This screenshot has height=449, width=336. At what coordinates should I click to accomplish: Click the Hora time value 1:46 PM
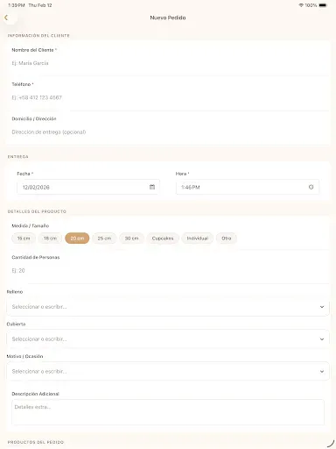pyautogui.click(x=191, y=187)
